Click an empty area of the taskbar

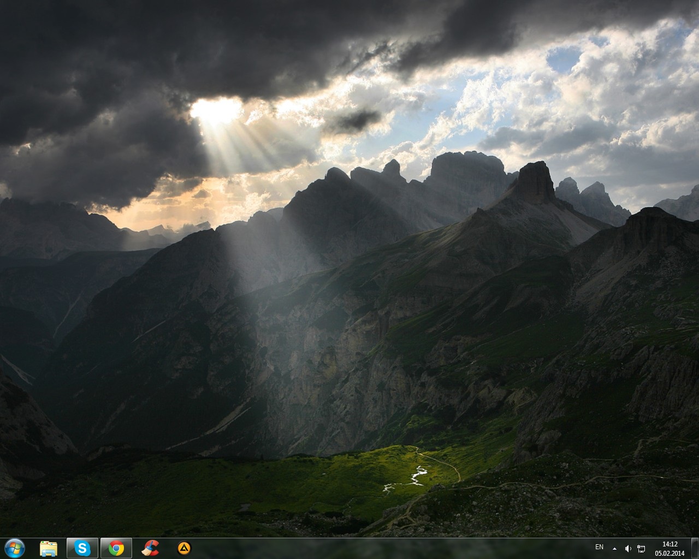382,548
